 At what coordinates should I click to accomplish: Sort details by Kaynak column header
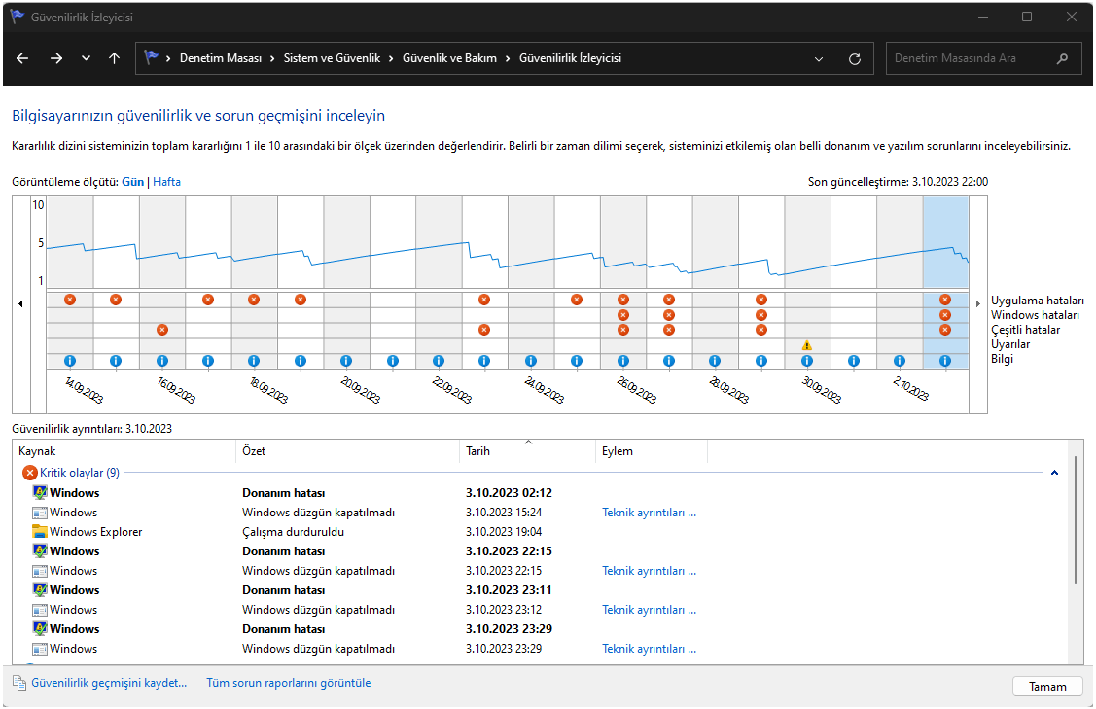click(x=124, y=451)
